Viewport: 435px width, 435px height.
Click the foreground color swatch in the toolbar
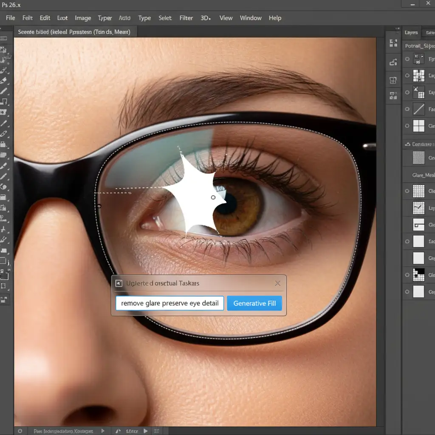coord(3,276)
